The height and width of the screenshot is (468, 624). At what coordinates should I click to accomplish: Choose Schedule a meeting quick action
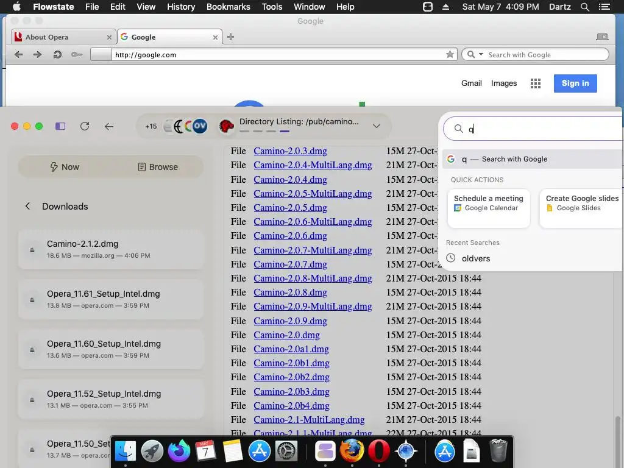(x=489, y=208)
